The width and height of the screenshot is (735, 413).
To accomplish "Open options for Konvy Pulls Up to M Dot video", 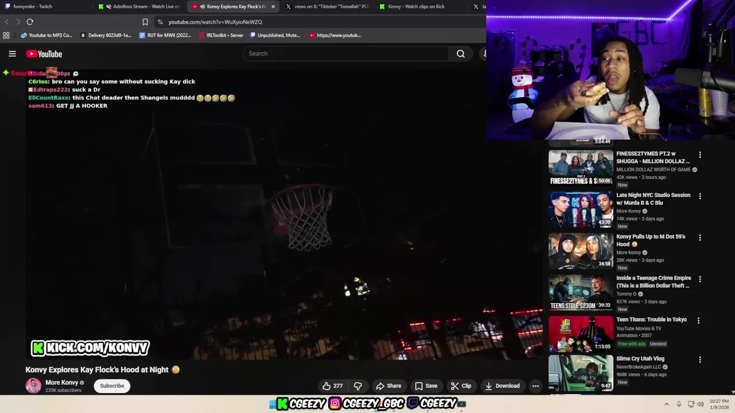I will [x=699, y=237].
